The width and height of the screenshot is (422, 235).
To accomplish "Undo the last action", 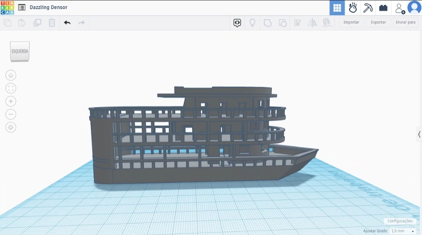I will (67, 23).
